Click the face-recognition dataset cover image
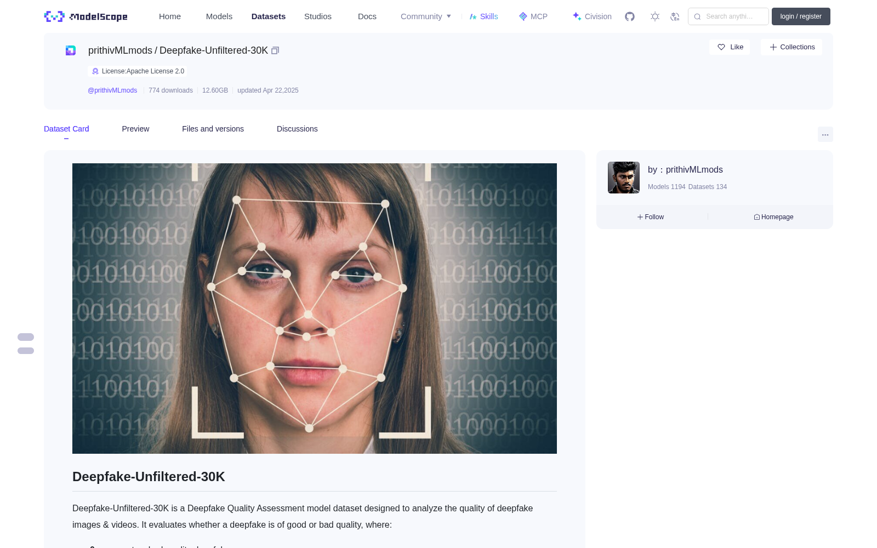This screenshot has height=548, width=877. pos(315,309)
